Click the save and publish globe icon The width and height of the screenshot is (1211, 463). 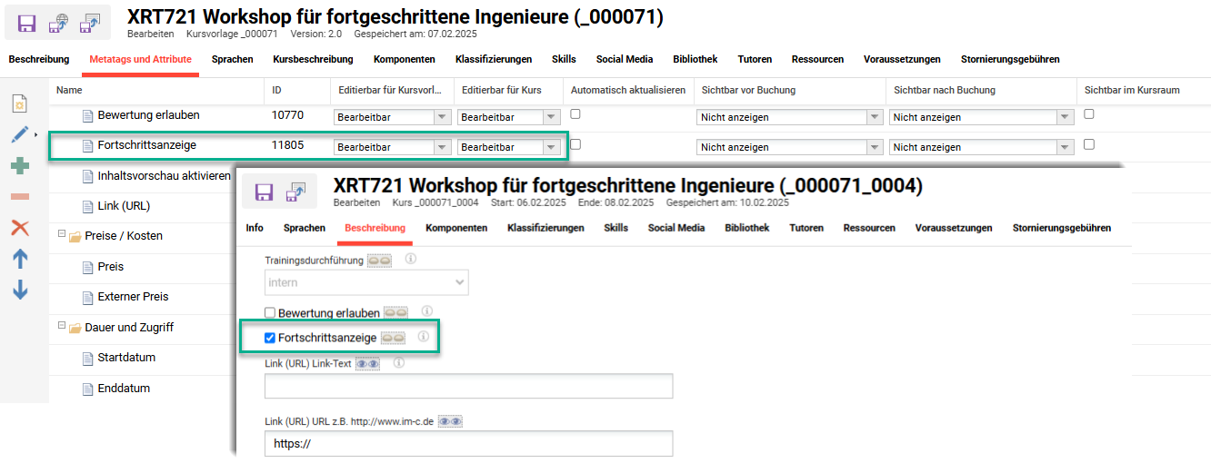58,23
